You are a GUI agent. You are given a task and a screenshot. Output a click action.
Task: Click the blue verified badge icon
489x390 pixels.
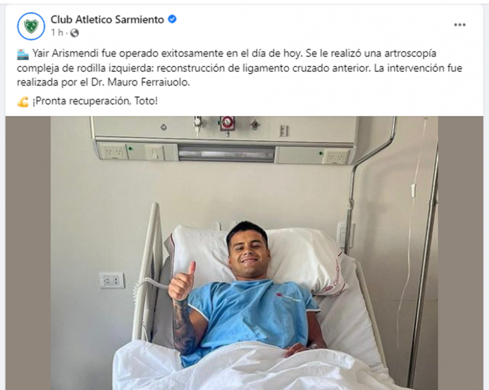point(172,19)
